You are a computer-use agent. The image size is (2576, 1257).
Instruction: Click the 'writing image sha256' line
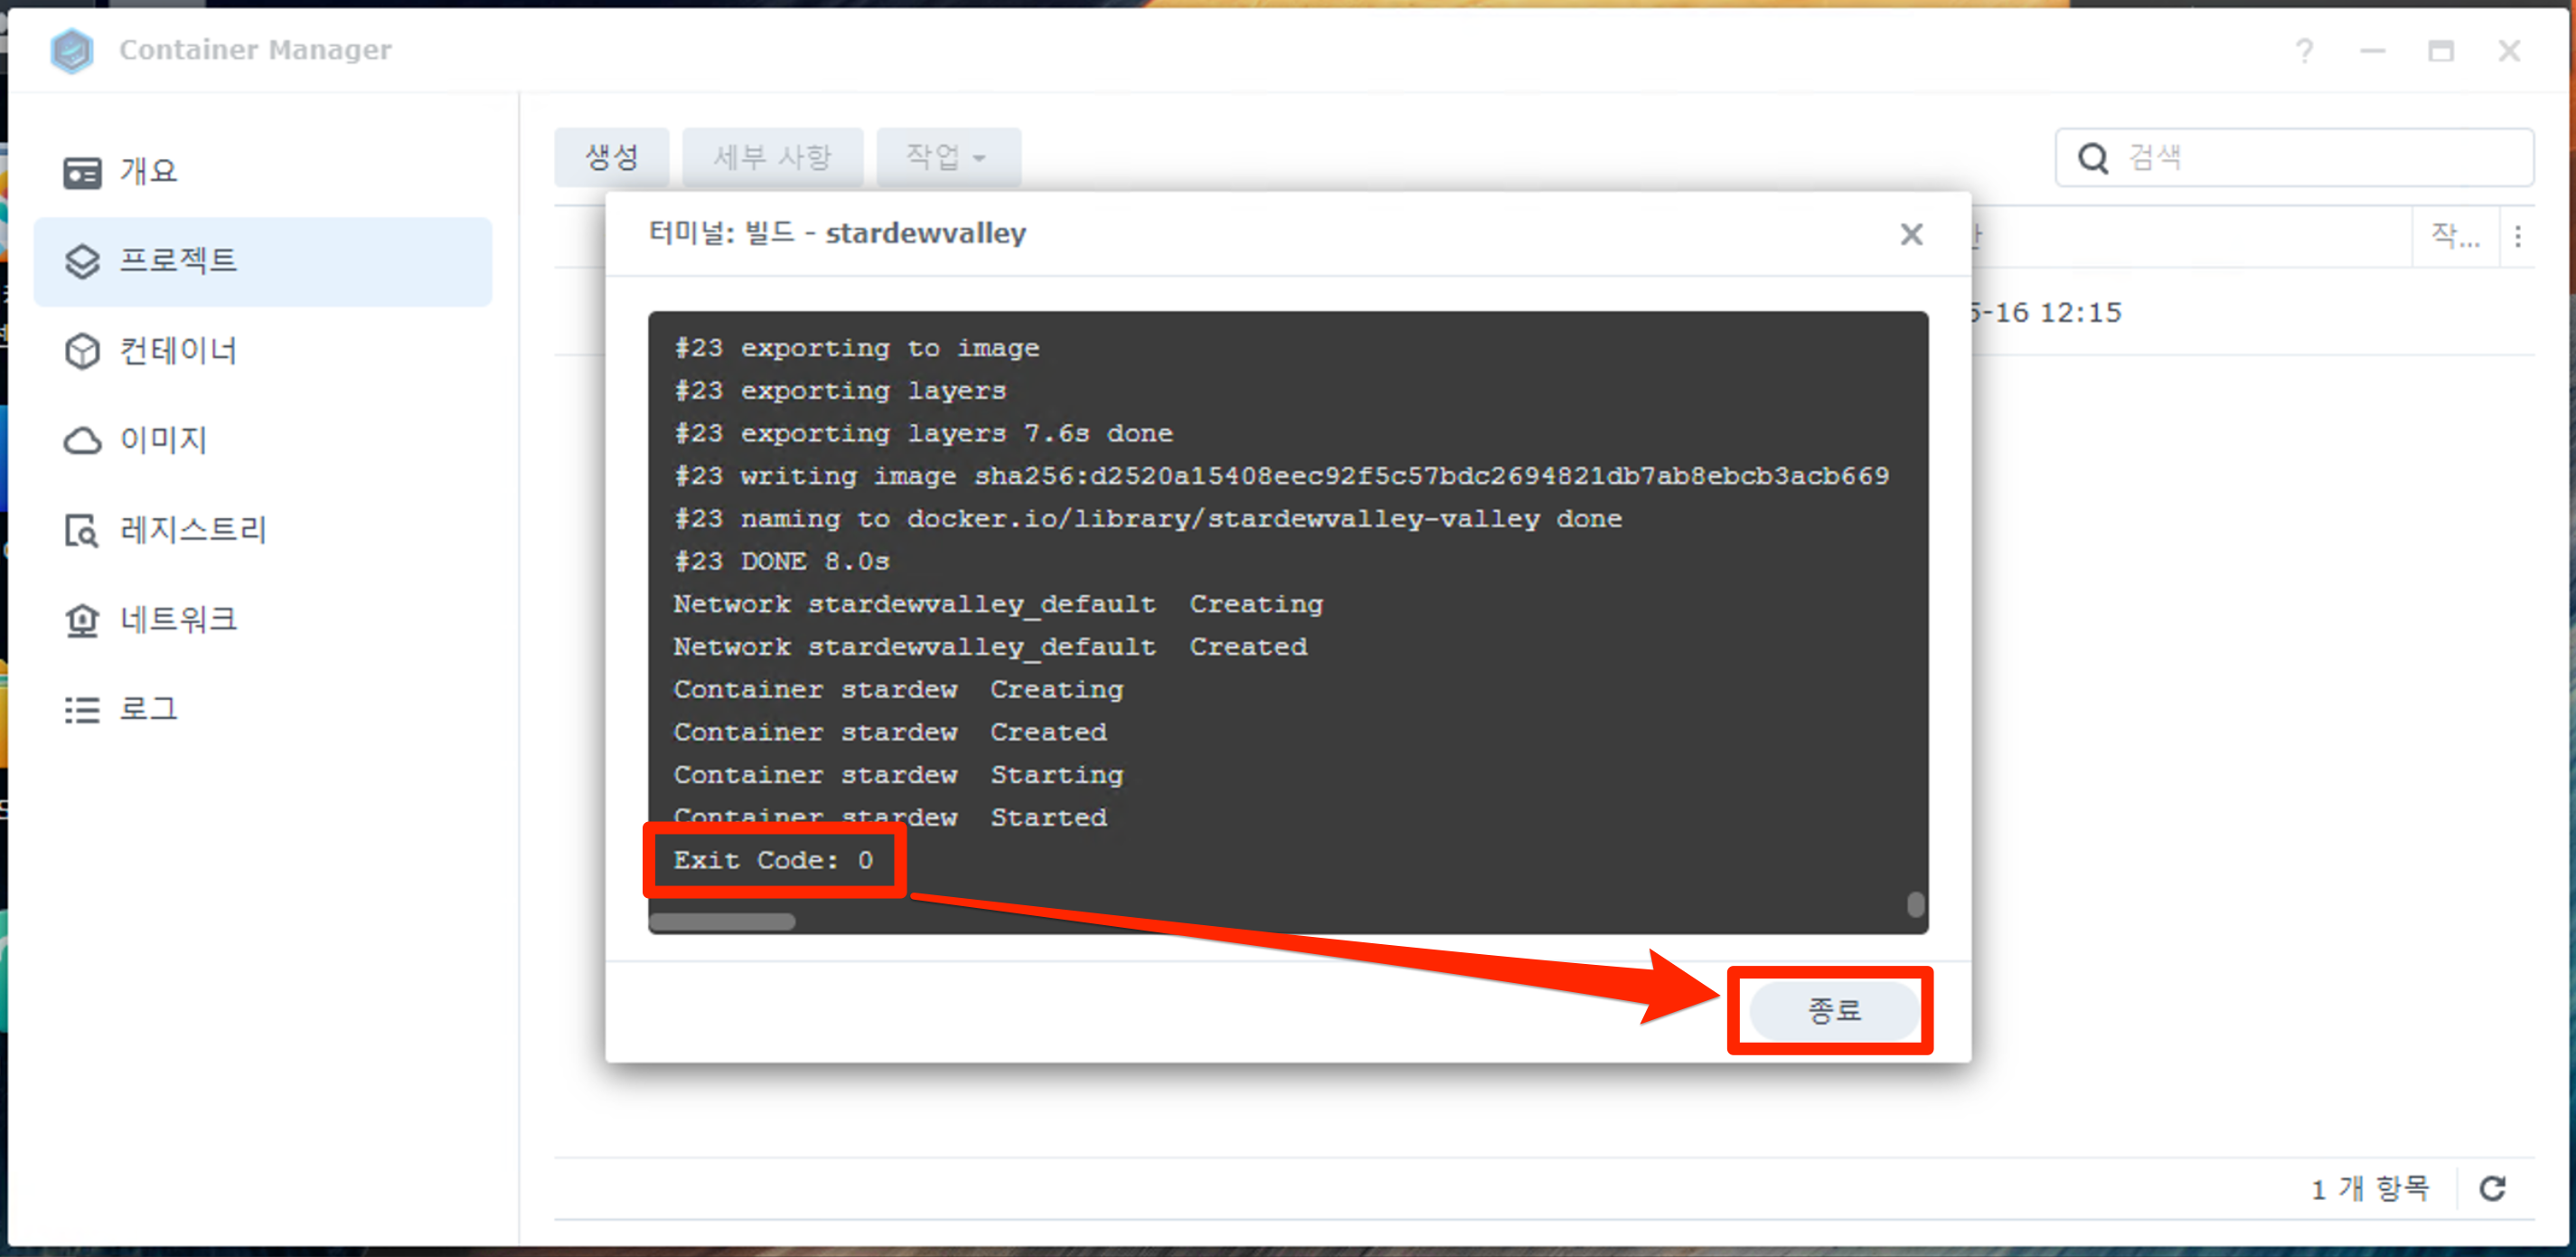tap(1281, 477)
